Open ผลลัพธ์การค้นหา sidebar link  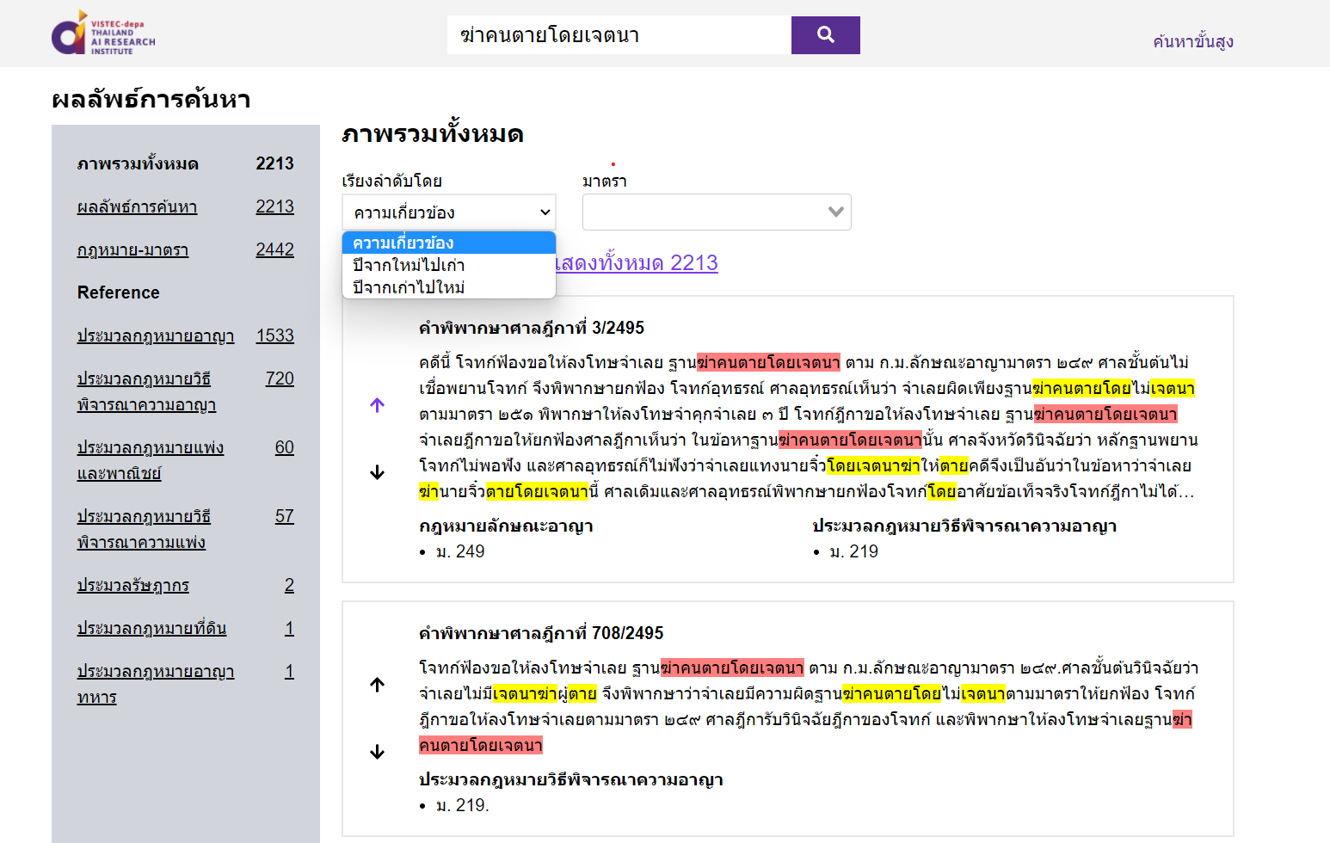pyautogui.click(x=137, y=206)
